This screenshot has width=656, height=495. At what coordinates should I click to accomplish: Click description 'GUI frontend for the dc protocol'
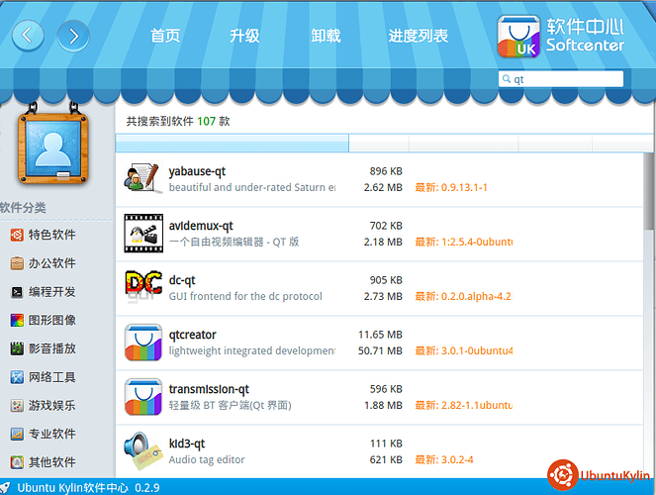point(245,296)
